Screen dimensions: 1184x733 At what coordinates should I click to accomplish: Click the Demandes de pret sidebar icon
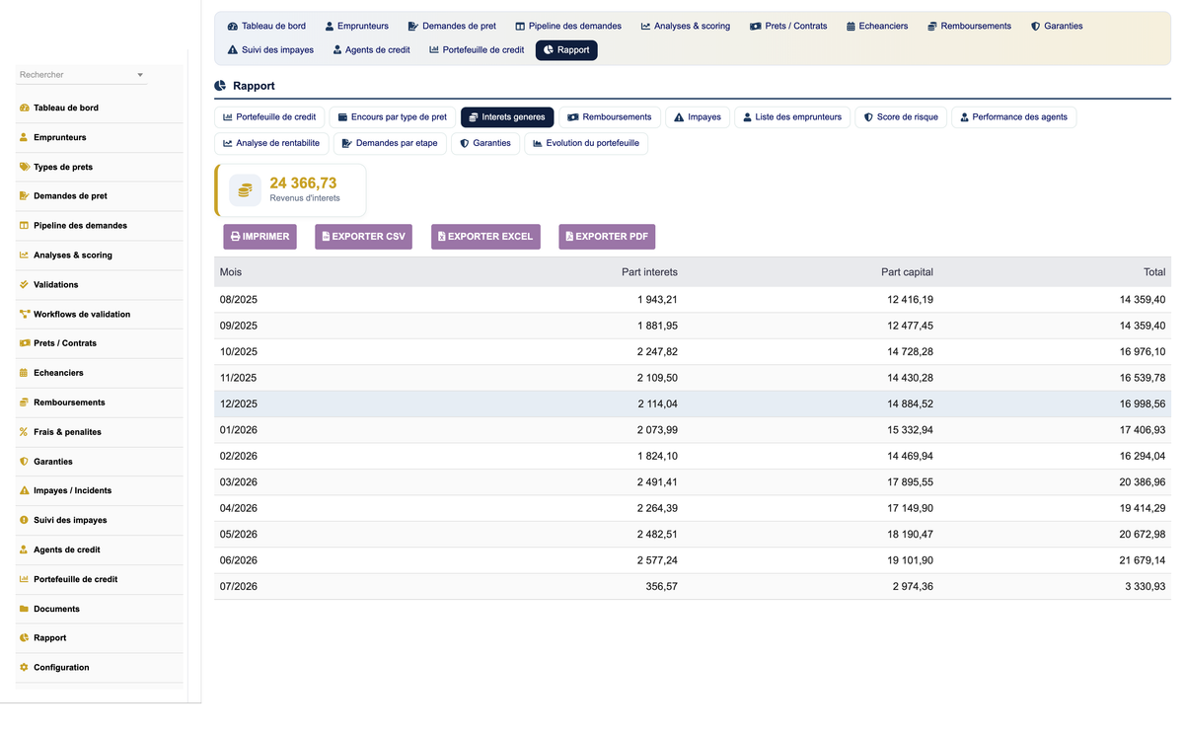tap(24, 196)
